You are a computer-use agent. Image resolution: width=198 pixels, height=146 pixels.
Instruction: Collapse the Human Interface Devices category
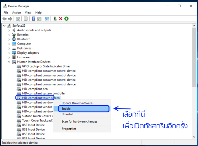pos(9,62)
